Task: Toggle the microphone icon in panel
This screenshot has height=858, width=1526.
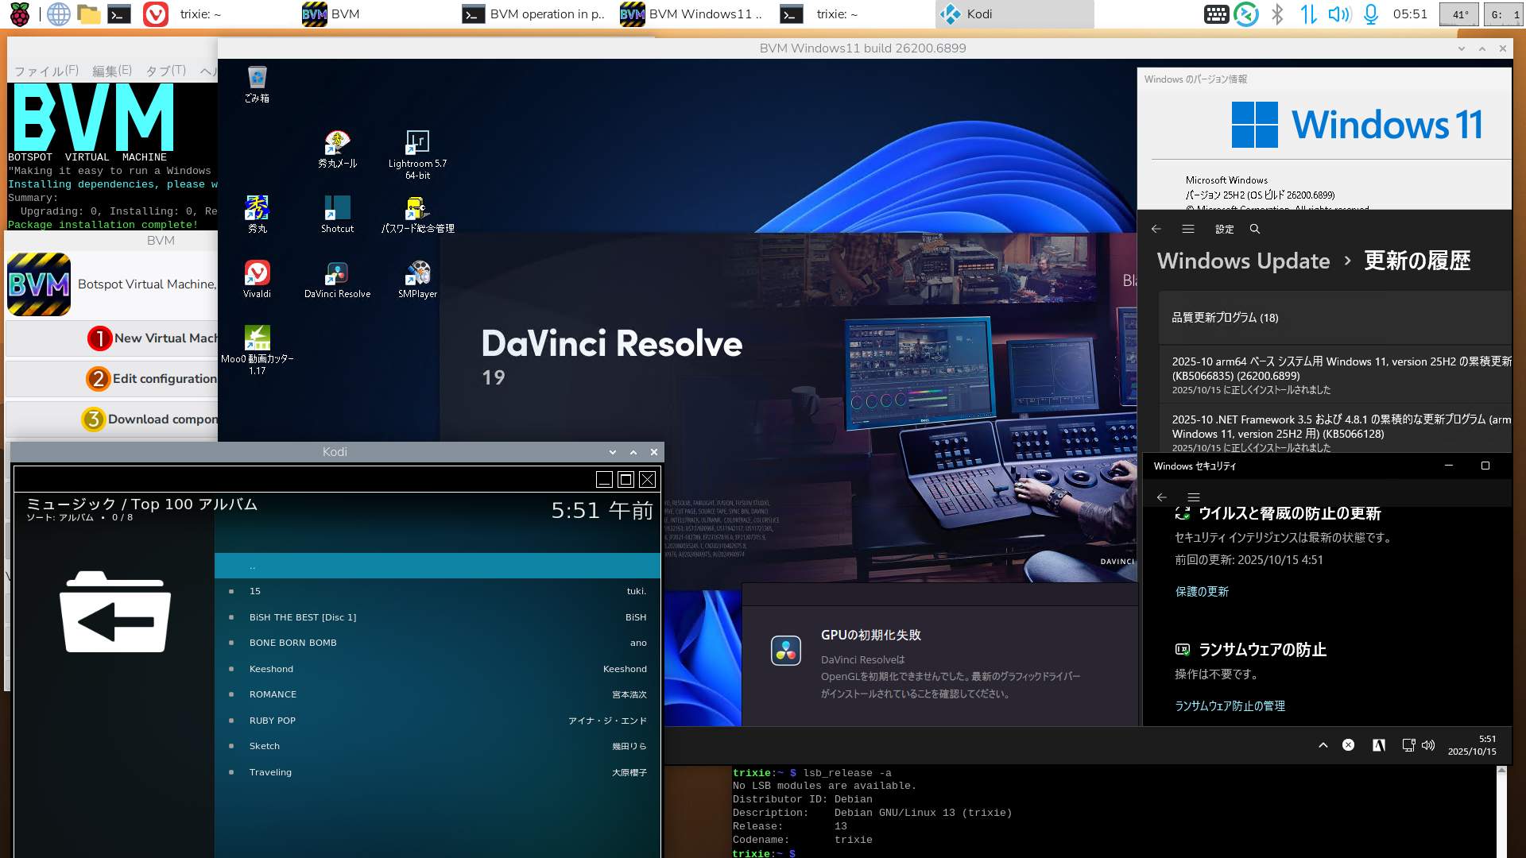Action: [1371, 14]
